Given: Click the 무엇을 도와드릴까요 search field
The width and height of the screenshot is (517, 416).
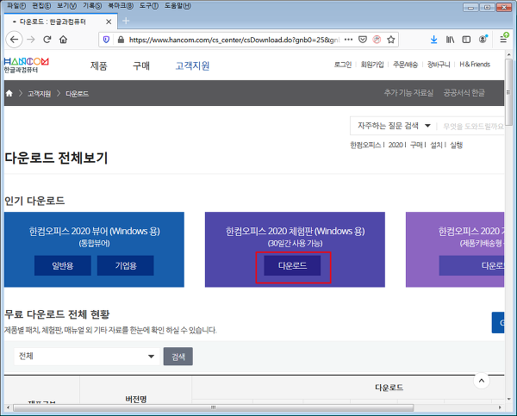Looking at the screenshot, I should pyautogui.click(x=472, y=127).
